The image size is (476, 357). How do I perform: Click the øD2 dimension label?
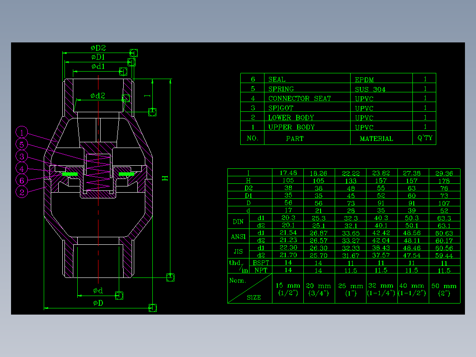pyautogui.click(x=98, y=48)
